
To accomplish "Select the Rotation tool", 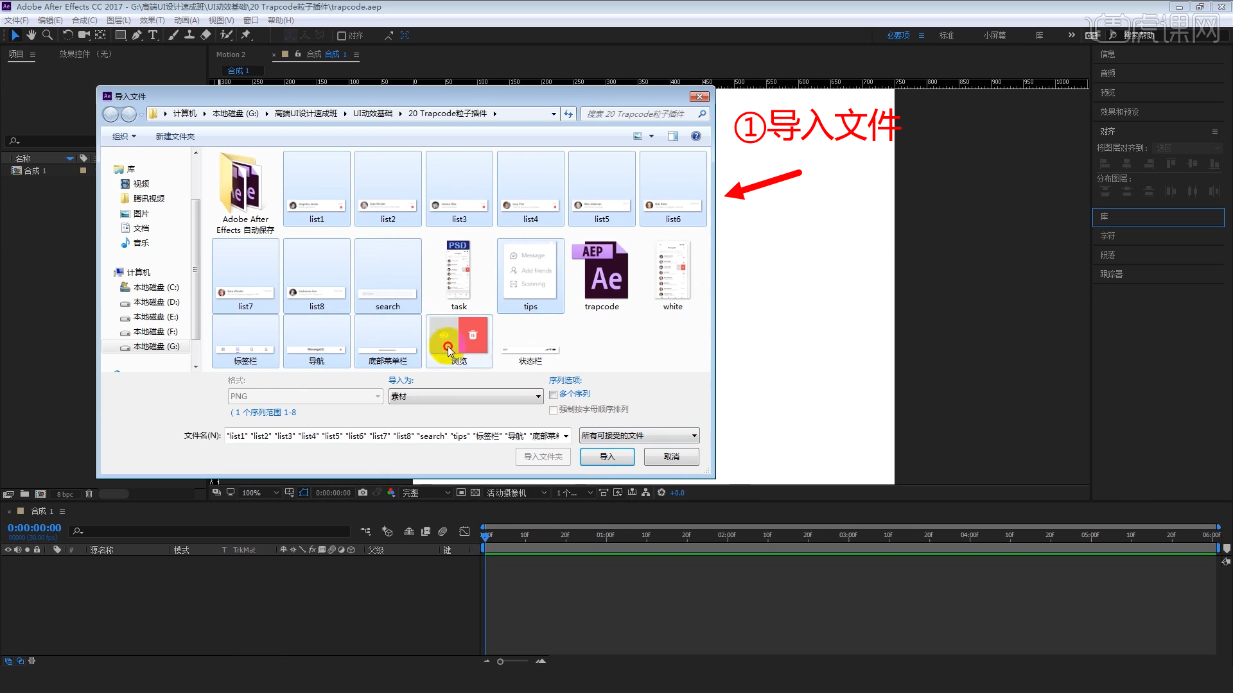I will click(68, 35).
